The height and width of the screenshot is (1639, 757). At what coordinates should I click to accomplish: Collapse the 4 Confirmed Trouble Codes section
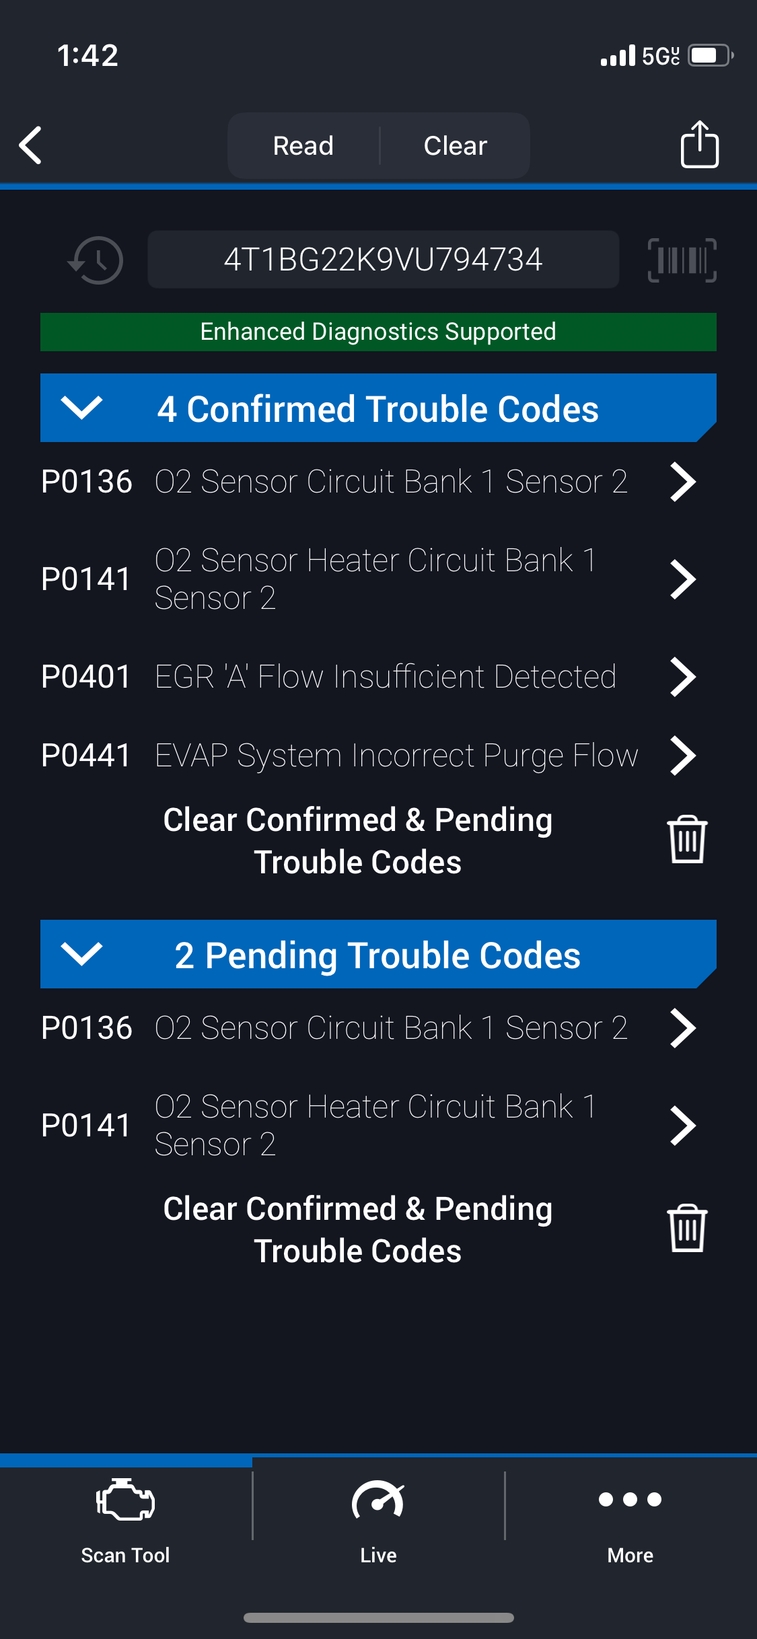point(81,408)
